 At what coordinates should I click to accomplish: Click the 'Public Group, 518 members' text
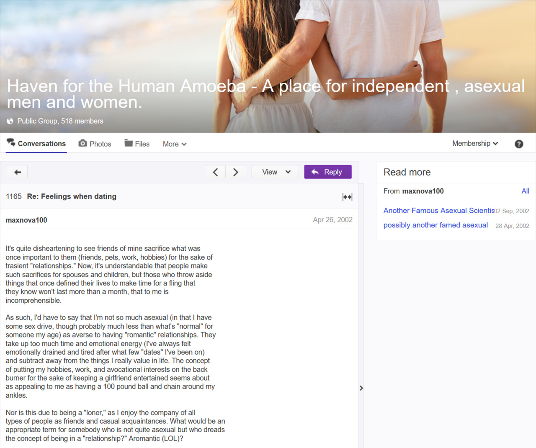60,121
